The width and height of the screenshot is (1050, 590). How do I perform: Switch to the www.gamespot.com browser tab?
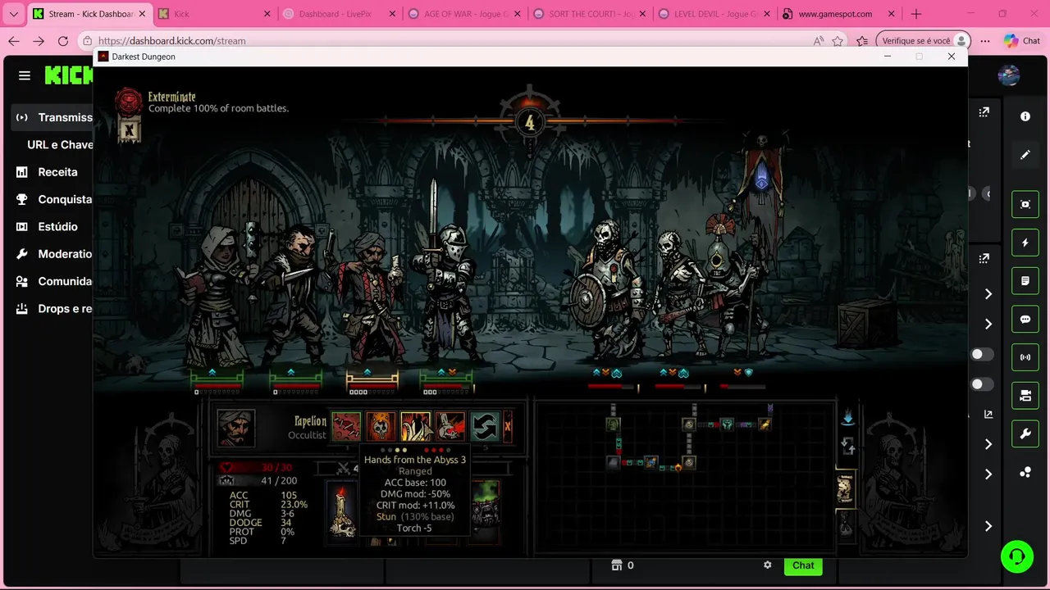(x=838, y=14)
